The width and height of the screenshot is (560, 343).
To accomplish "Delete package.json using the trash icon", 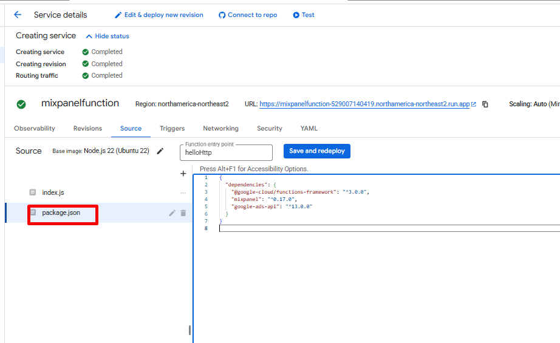I will click(183, 213).
